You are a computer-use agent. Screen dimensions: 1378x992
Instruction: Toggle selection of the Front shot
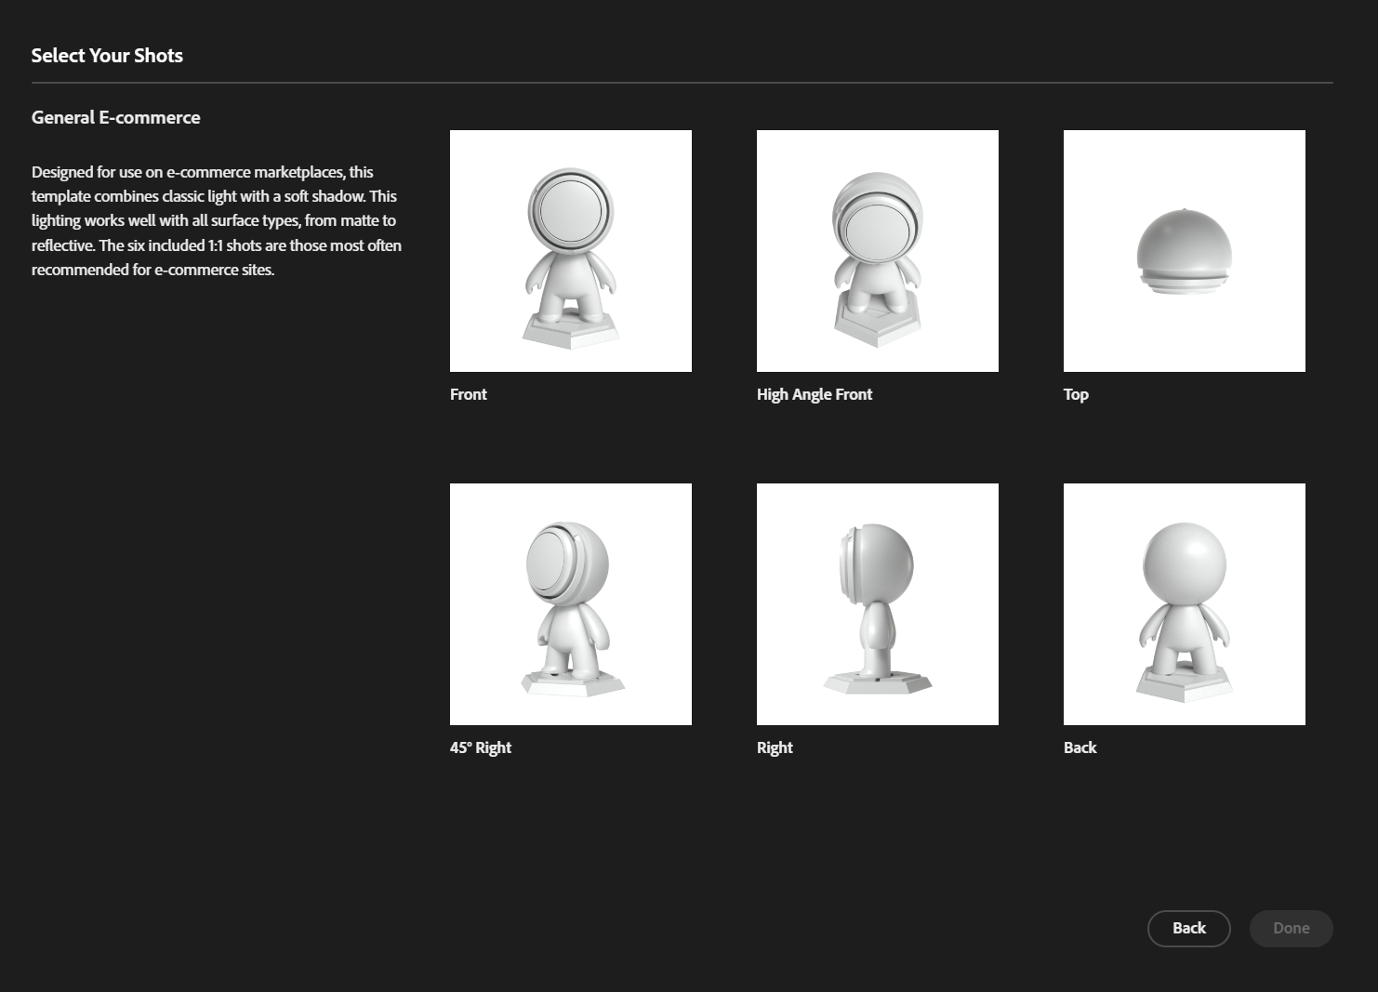(570, 251)
